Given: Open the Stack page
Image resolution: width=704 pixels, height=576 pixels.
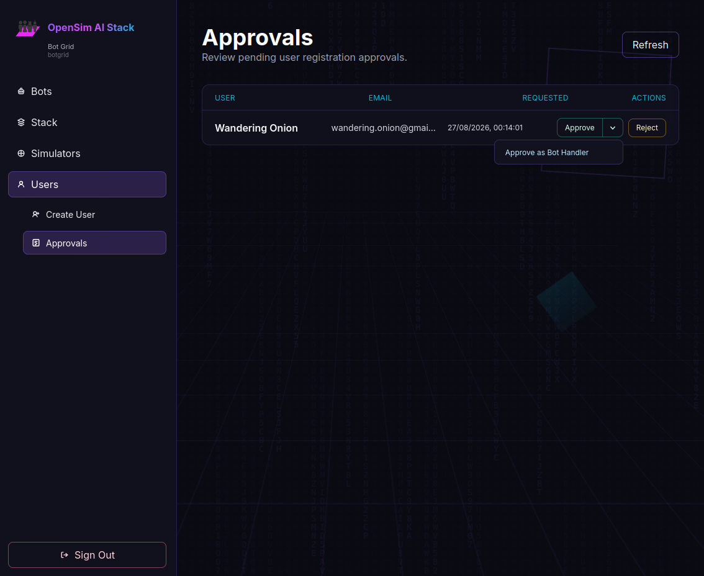Looking at the screenshot, I should pos(87,122).
